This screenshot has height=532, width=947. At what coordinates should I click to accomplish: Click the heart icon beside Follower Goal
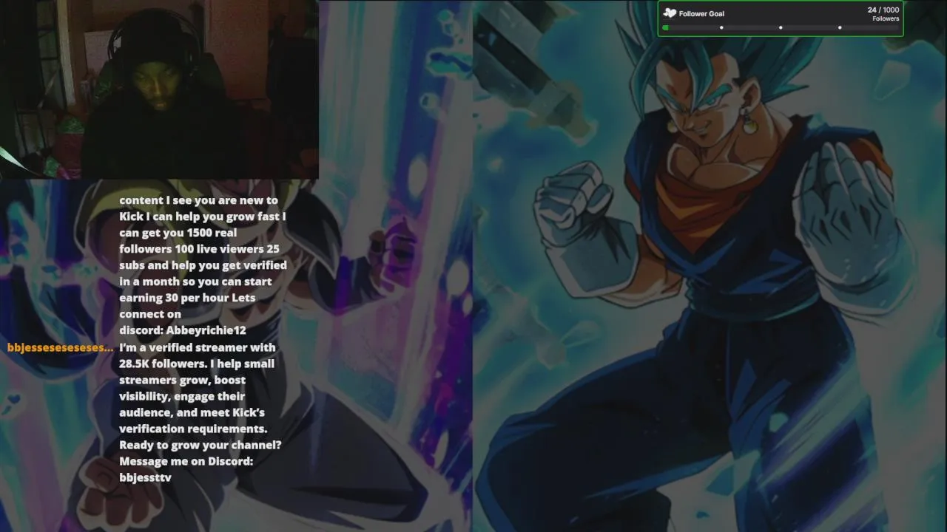pyautogui.click(x=670, y=13)
